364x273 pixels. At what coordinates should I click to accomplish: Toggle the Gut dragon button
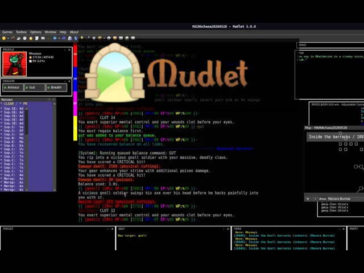coord(35,88)
